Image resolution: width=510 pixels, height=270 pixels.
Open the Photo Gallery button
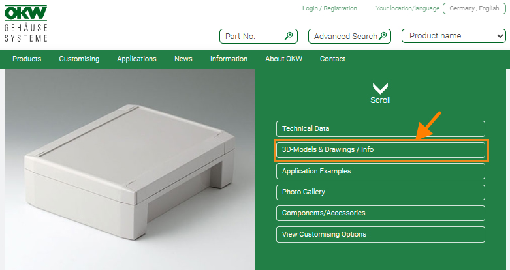[x=380, y=192]
